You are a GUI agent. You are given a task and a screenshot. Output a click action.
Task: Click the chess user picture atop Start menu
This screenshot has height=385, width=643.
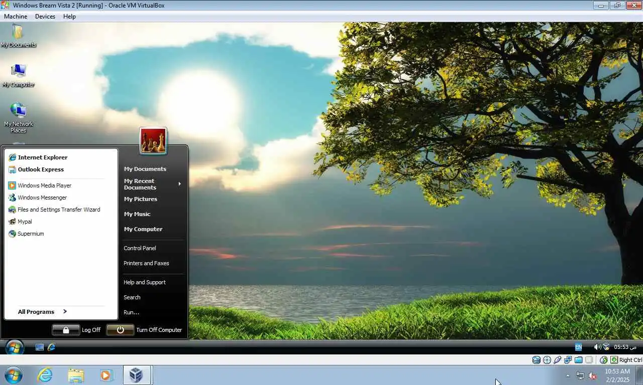(153, 140)
